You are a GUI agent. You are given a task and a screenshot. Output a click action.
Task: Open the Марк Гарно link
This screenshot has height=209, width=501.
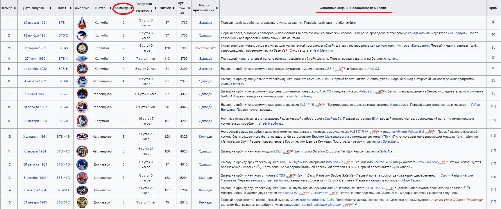[x=411, y=180]
